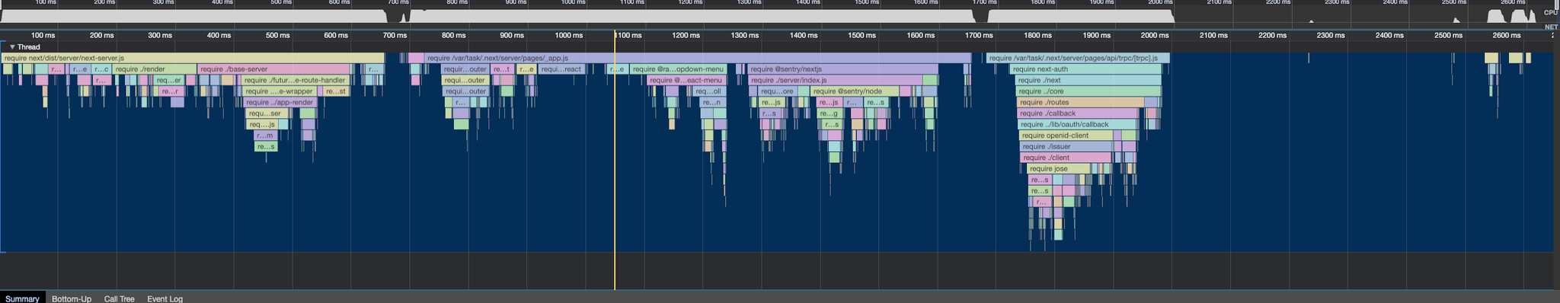Switch to the Call Tree tab
Screen dimensions: 1560x303
119,298
